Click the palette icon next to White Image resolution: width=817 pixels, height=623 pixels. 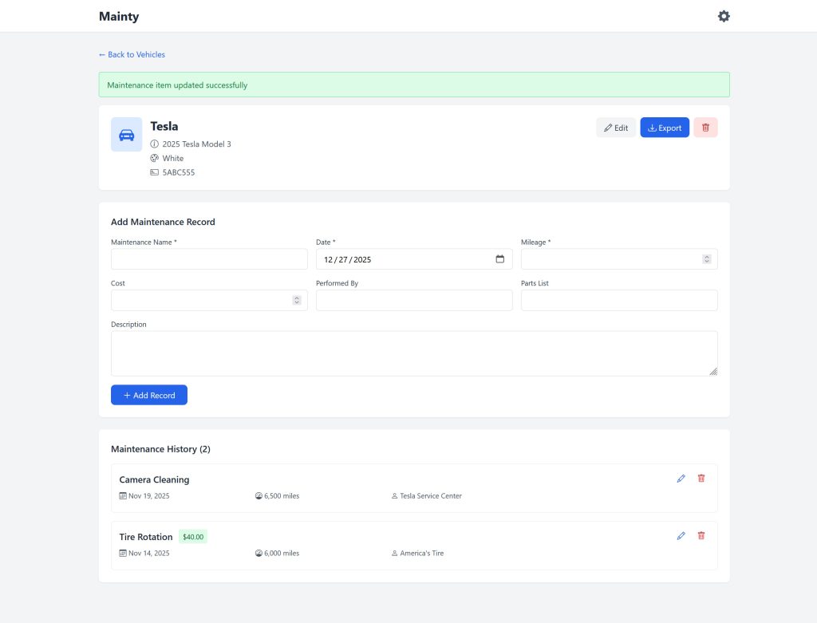(x=154, y=158)
